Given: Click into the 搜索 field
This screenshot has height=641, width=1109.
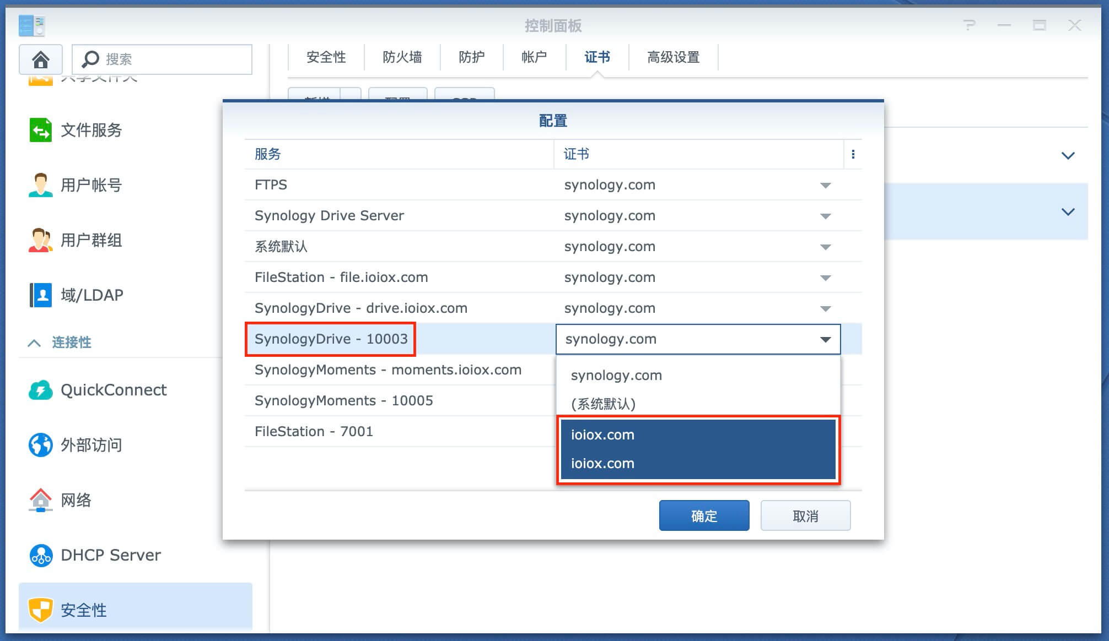Looking at the screenshot, I should click(162, 59).
